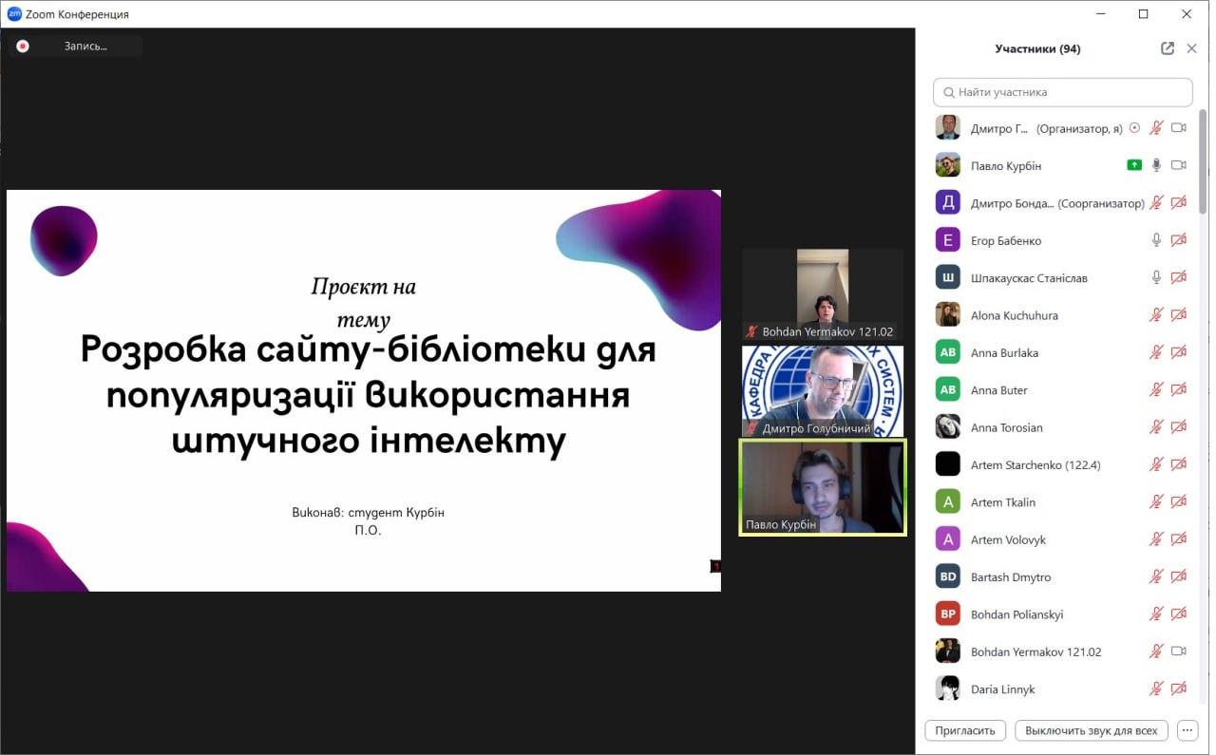Click disabled camera icon for Anna Buter
Image resolution: width=1216 pixels, height=755 pixels.
pos(1179,390)
